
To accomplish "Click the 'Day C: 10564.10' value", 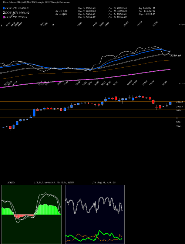I will click(87, 17).
